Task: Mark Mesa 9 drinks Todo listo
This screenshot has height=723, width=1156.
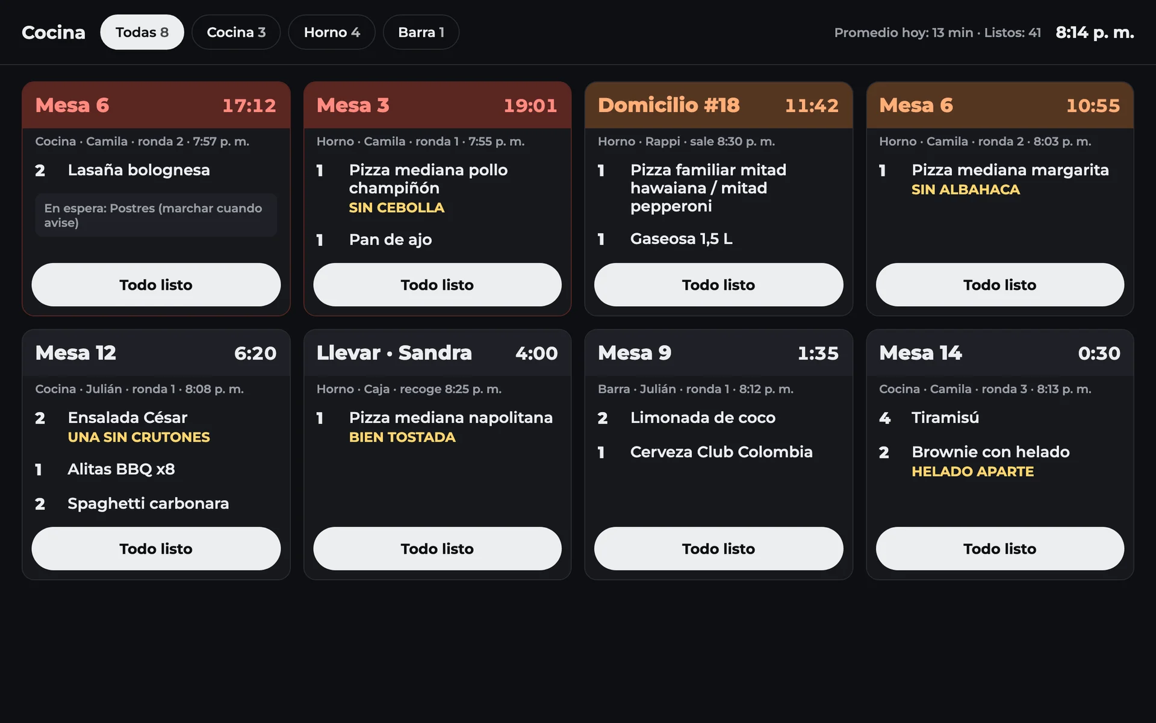Action: tap(718, 548)
